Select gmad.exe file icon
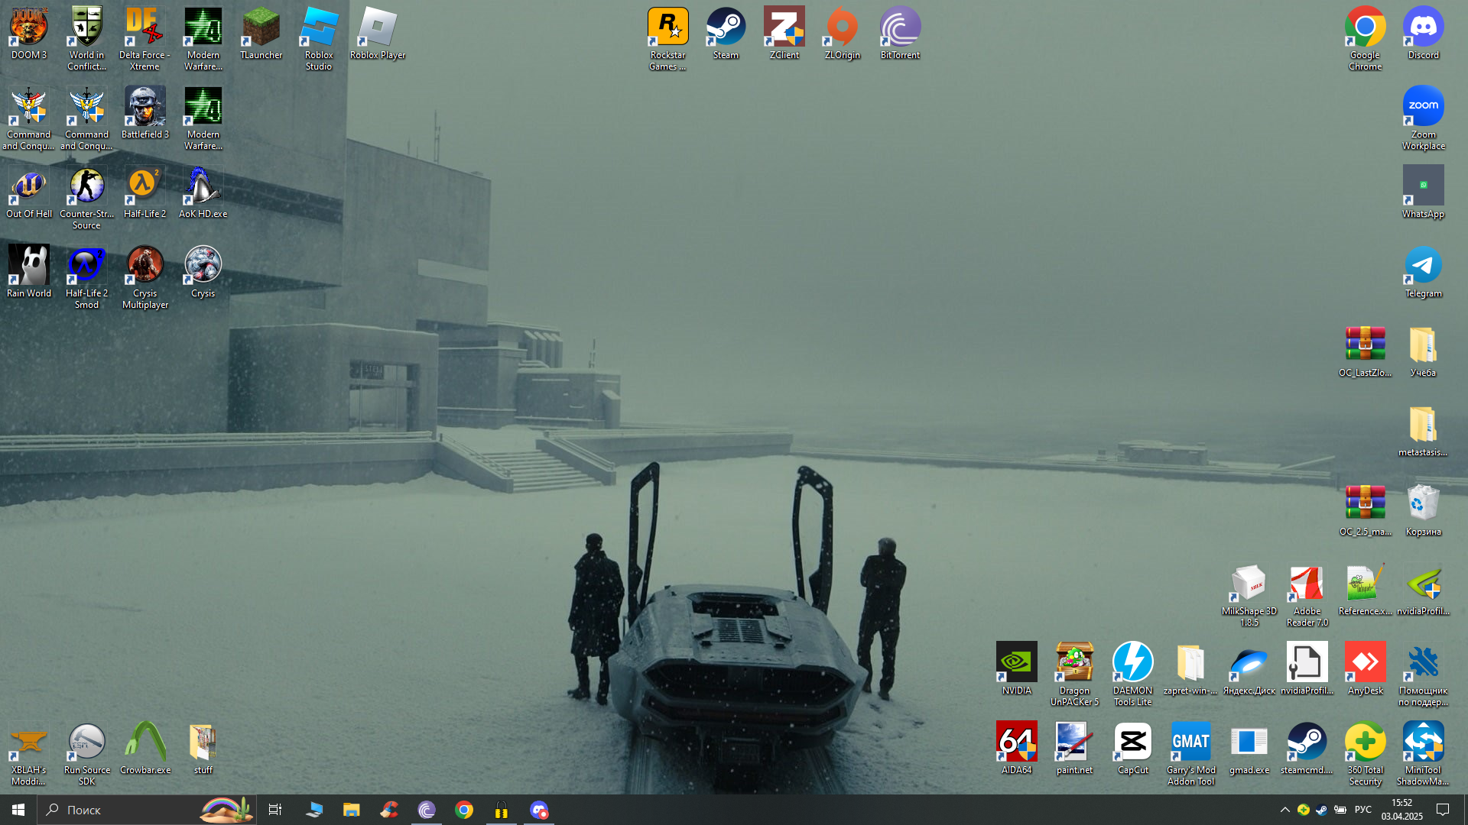The height and width of the screenshot is (825, 1468). (1249, 749)
